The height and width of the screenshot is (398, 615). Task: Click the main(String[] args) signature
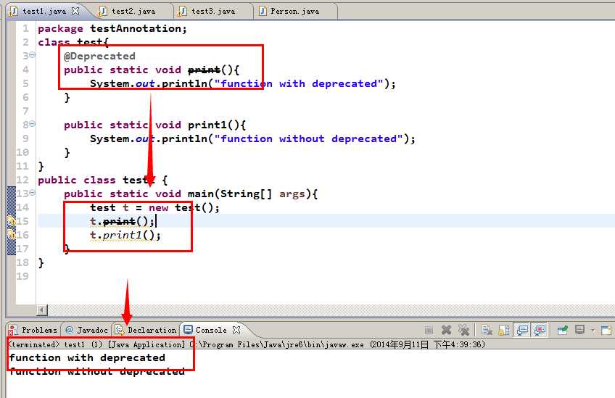tap(249, 194)
